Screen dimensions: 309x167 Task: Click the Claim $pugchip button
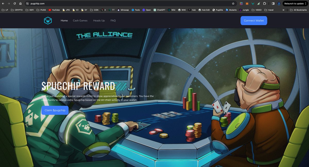click(55, 110)
